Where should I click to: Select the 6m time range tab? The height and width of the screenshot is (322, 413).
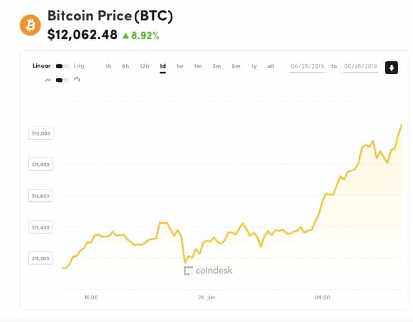[236, 66]
